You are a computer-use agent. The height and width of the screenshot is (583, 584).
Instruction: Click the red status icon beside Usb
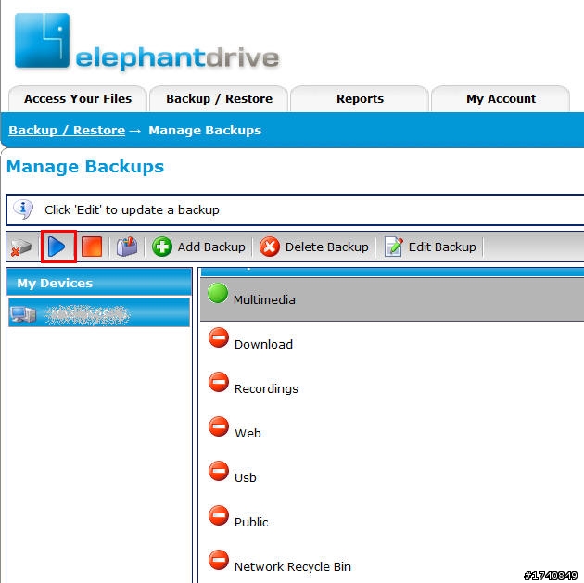pos(219,471)
